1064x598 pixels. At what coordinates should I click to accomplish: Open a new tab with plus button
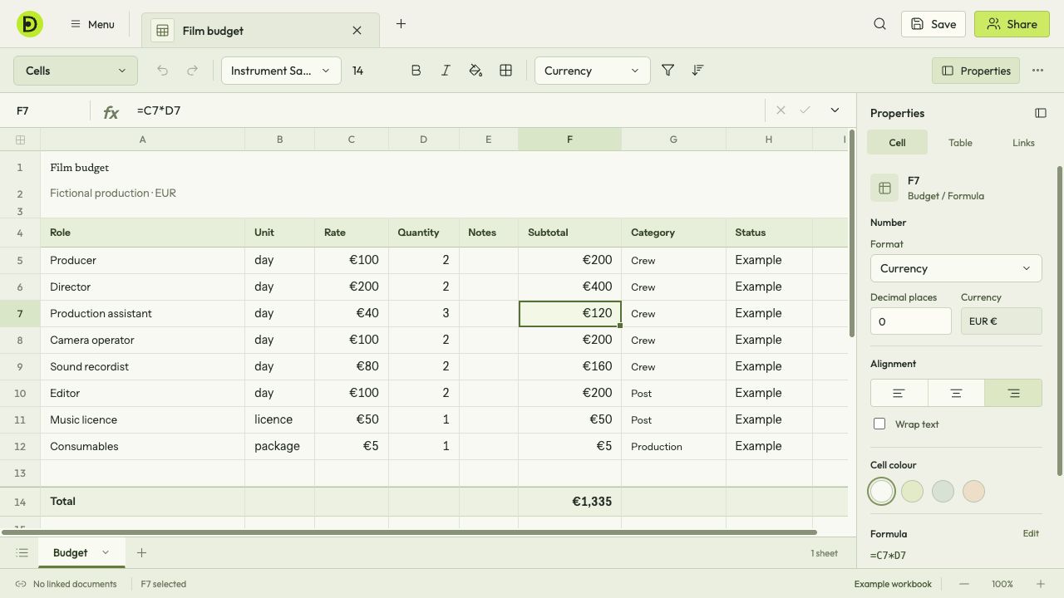click(x=401, y=24)
